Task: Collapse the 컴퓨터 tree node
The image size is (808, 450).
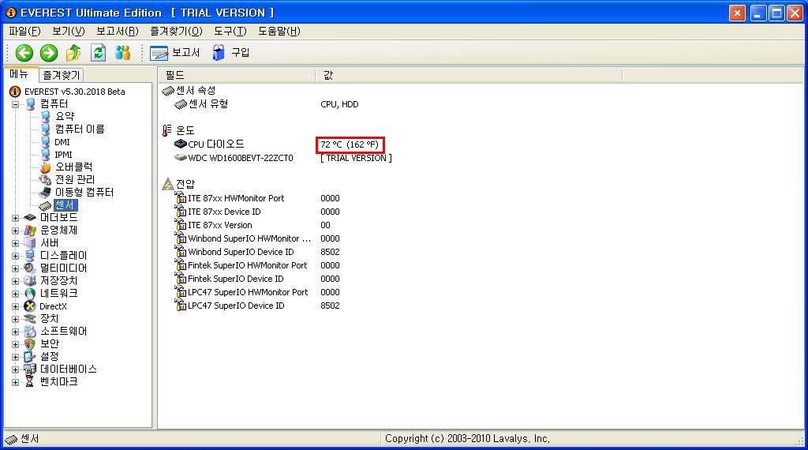Action: [15, 104]
